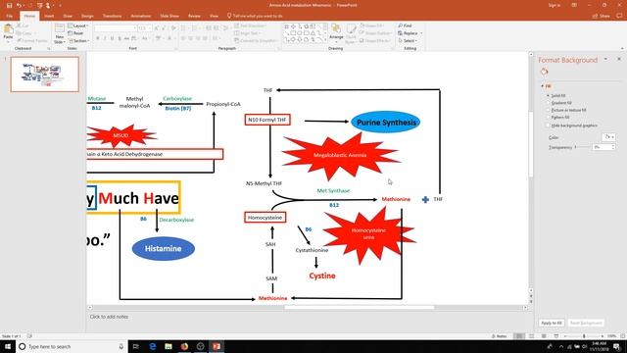Screen dimensions: 627x353
Task: Open fill Color dropdown
Action: coord(608,137)
